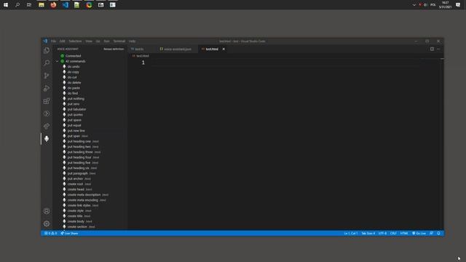The image size is (466, 262).
Task: Open Chrome from the taskbar
Action: point(89,5)
